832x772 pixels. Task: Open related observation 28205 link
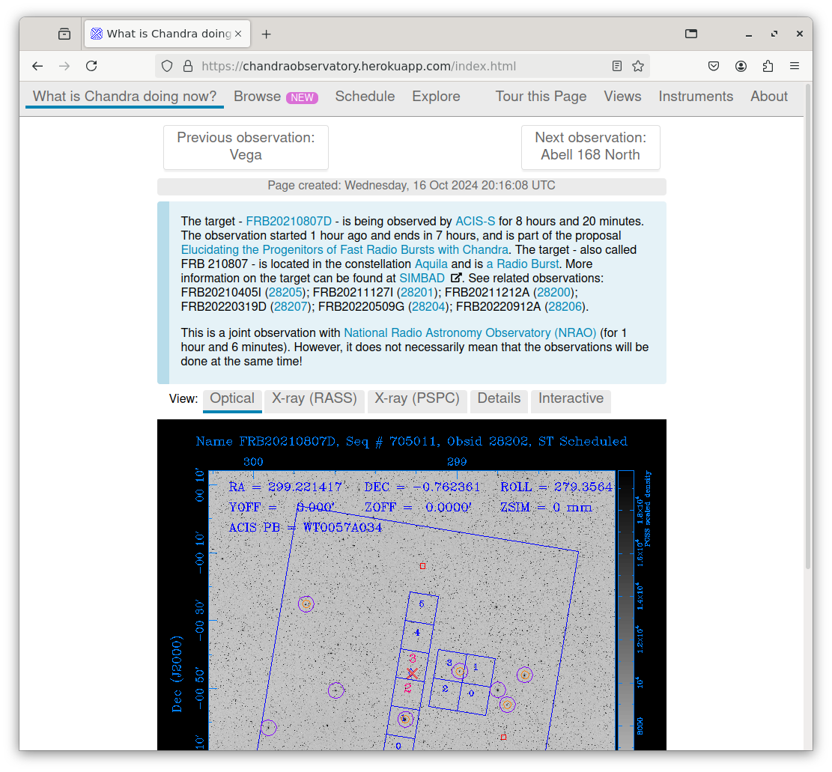tap(285, 292)
